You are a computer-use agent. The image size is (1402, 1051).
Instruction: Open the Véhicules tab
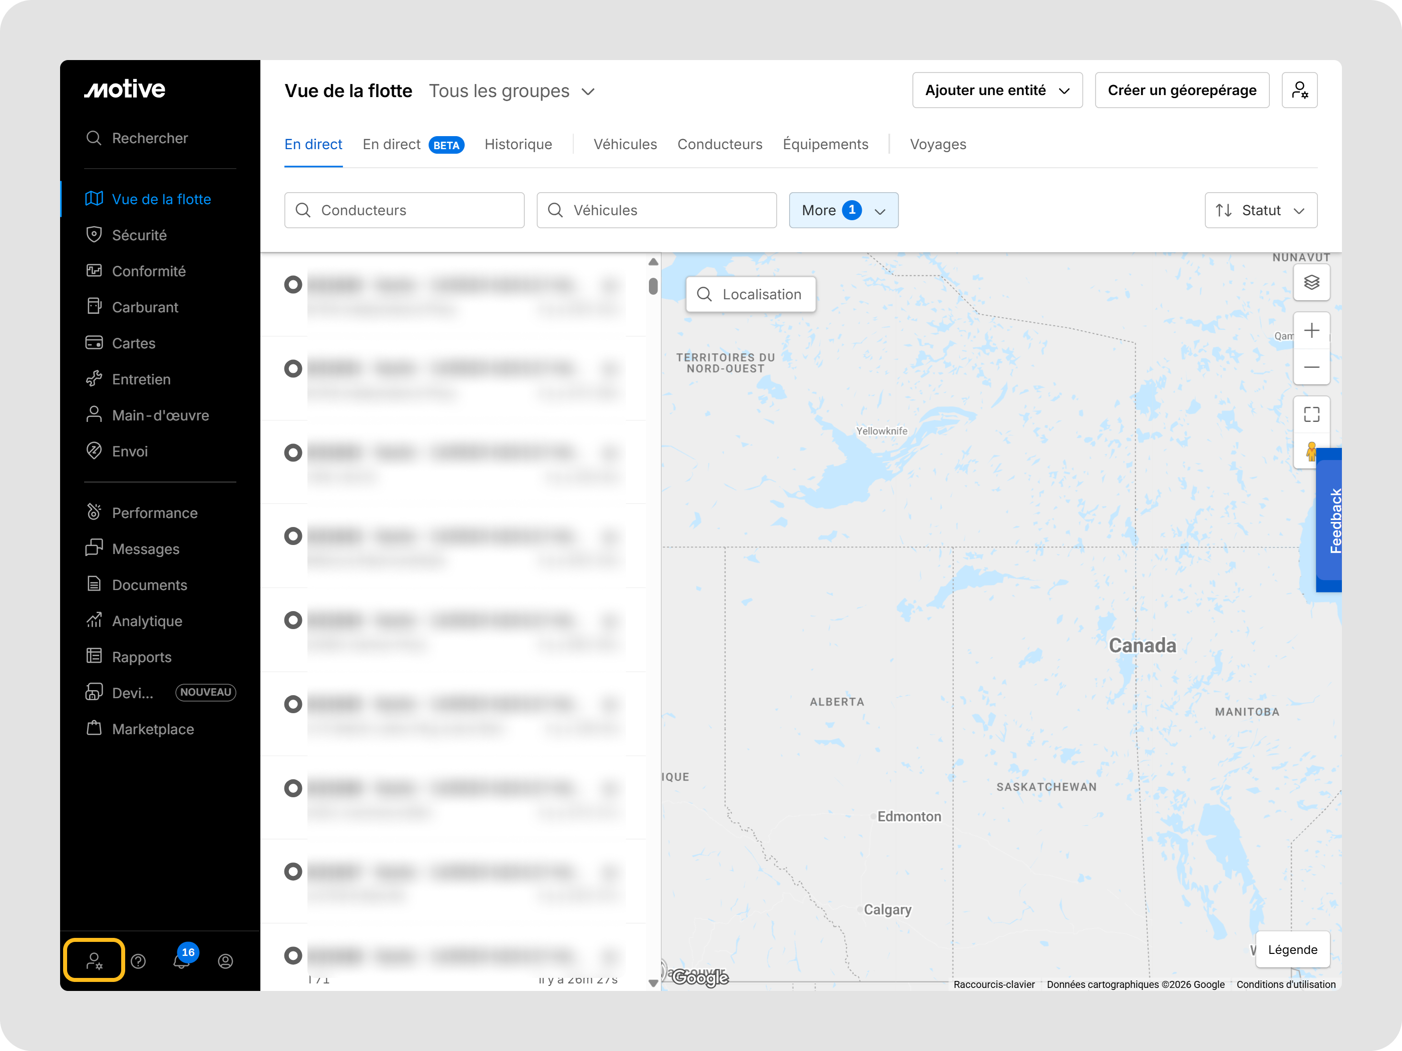(x=625, y=145)
